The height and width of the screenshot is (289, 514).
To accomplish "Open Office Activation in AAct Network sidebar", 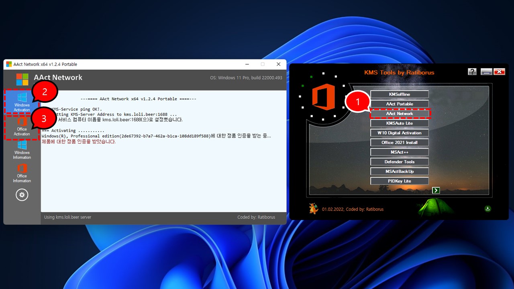I will (22, 126).
